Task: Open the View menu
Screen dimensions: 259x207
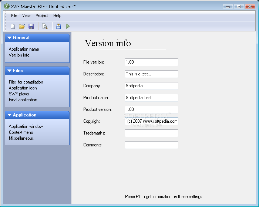Action: tap(26, 16)
